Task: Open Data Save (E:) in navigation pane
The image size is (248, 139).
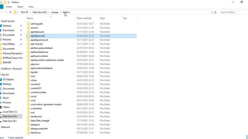Action: (10, 121)
